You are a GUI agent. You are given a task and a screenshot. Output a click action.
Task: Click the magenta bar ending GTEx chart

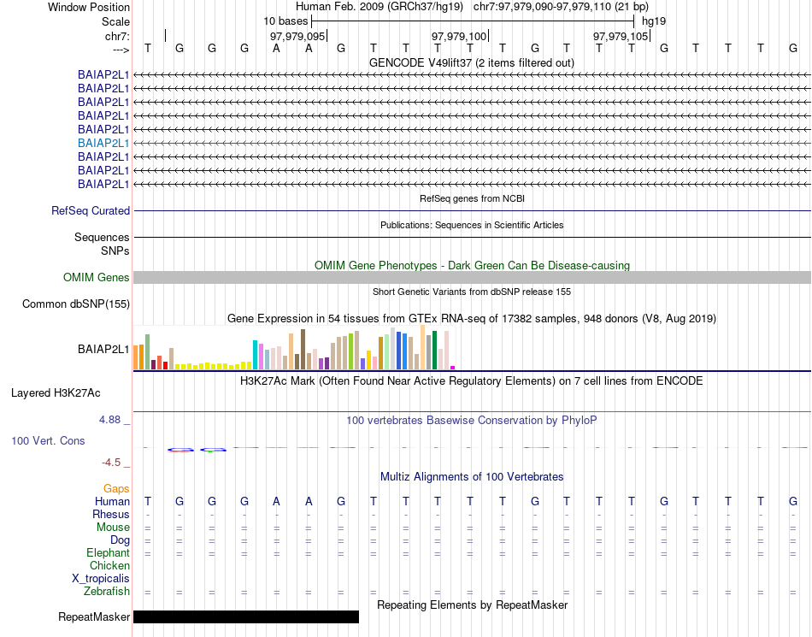[453, 368]
